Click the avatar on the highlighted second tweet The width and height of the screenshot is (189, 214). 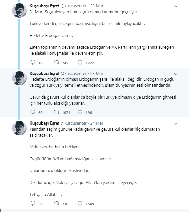(x=19, y=78)
